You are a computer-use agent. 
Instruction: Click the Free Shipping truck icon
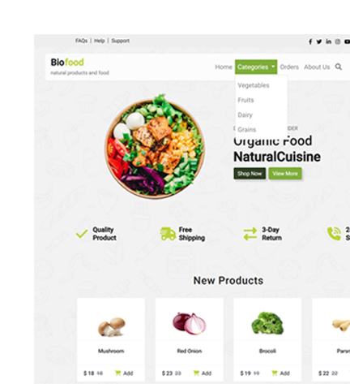point(168,234)
